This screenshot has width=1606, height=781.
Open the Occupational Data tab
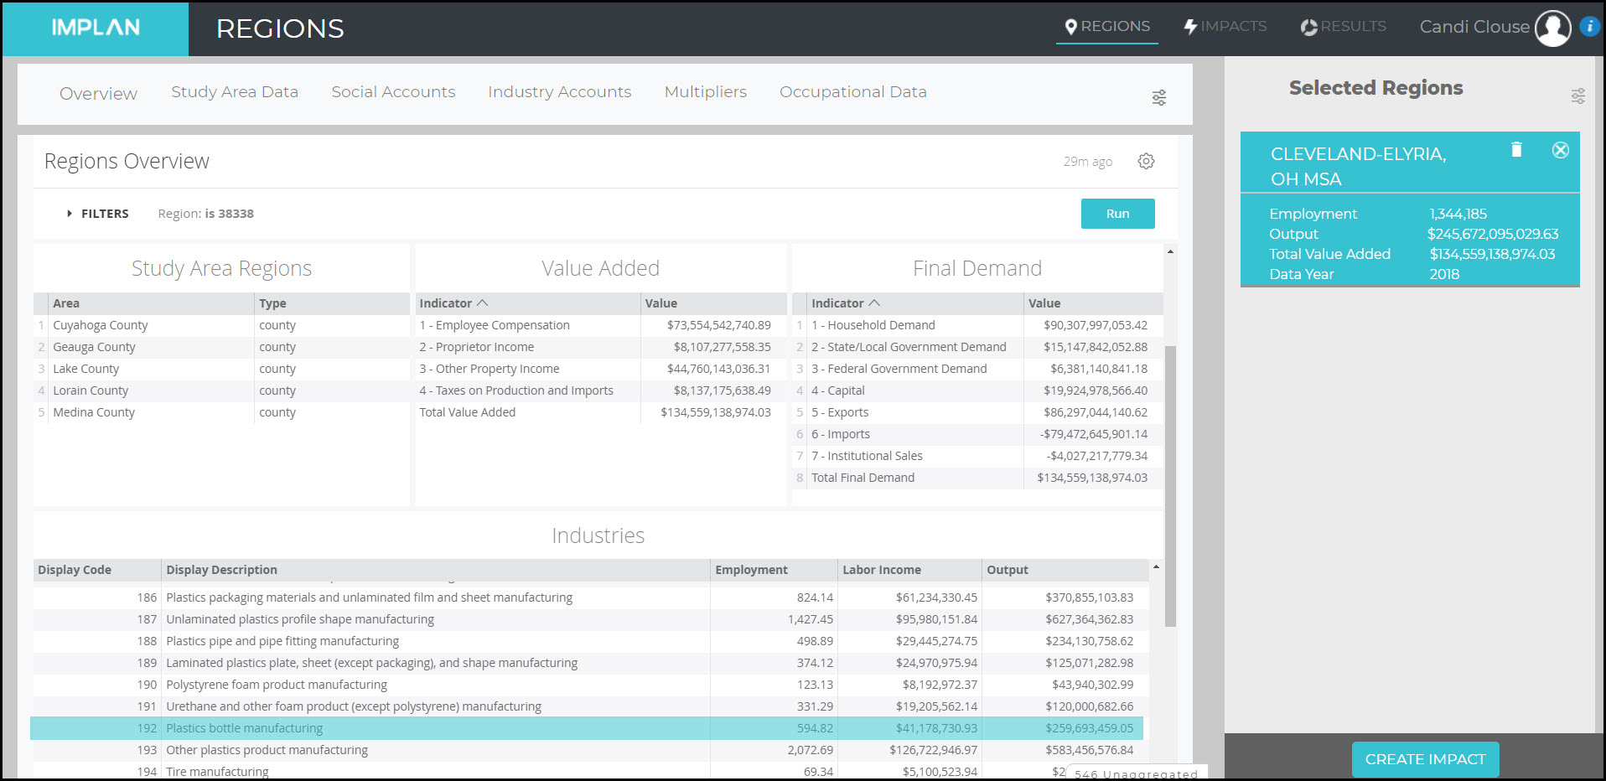pyautogui.click(x=853, y=92)
